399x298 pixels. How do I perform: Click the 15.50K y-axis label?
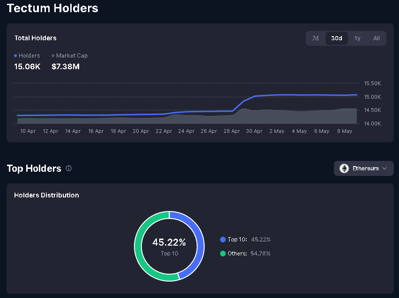(x=372, y=83)
